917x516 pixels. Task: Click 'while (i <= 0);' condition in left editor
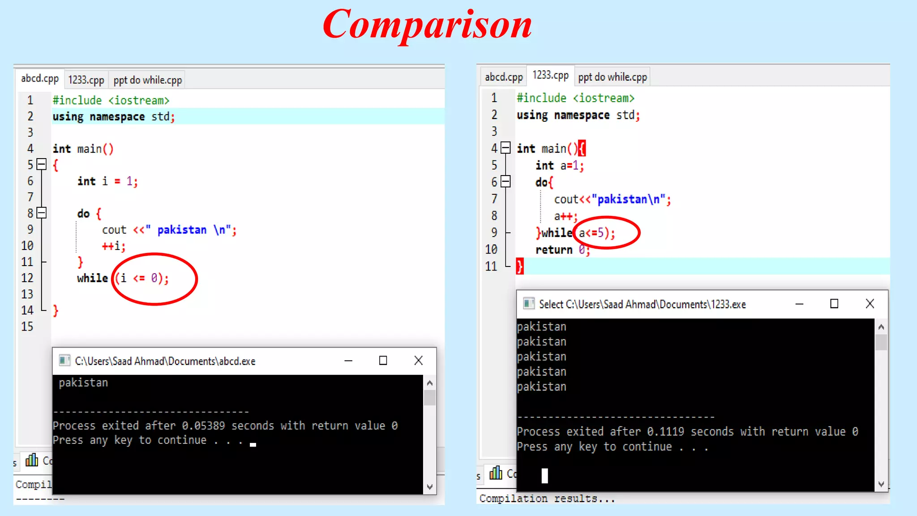click(123, 278)
